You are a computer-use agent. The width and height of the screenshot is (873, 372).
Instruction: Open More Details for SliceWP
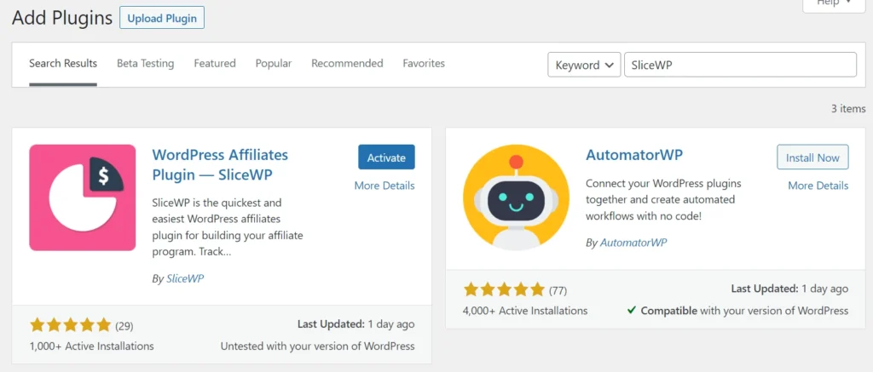384,186
